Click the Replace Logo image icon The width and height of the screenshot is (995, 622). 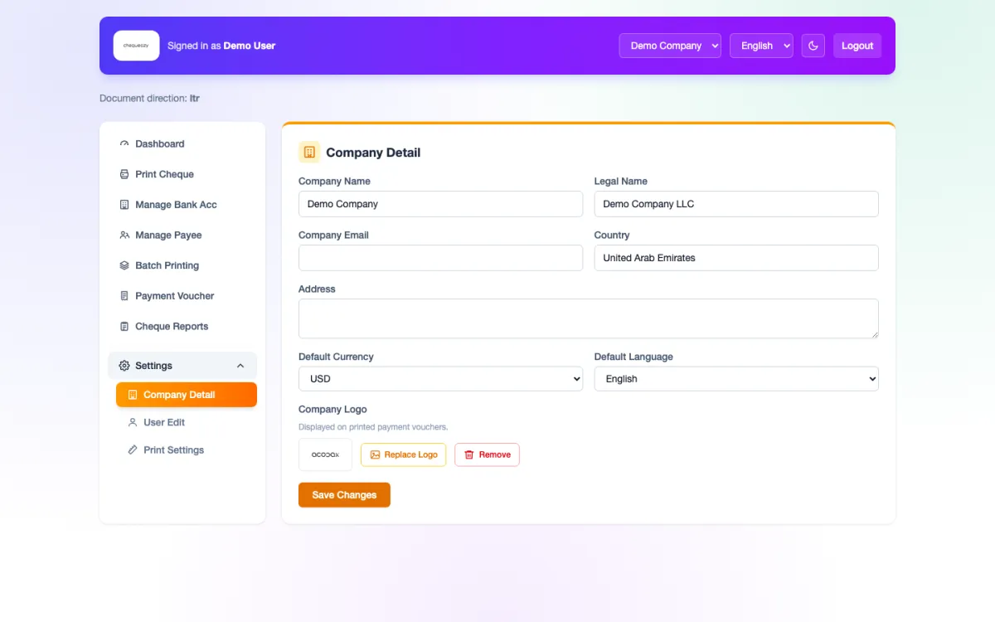click(x=375, y=454)
